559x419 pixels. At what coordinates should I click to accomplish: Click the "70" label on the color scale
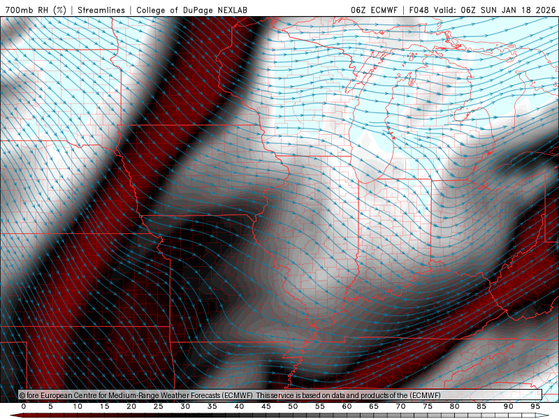tap(400, 406)
